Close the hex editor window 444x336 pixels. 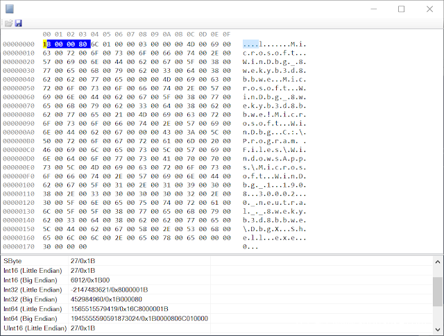pos(429,9)
